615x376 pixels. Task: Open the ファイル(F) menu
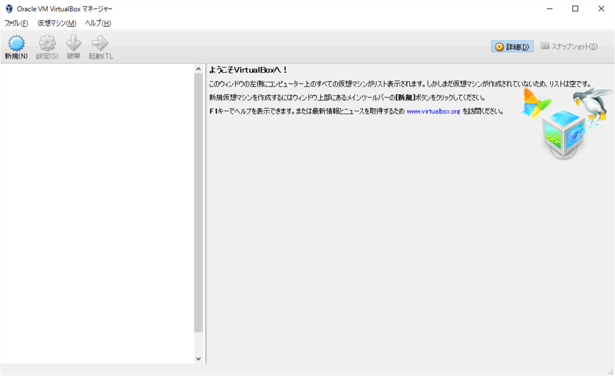tap(16, 23)
